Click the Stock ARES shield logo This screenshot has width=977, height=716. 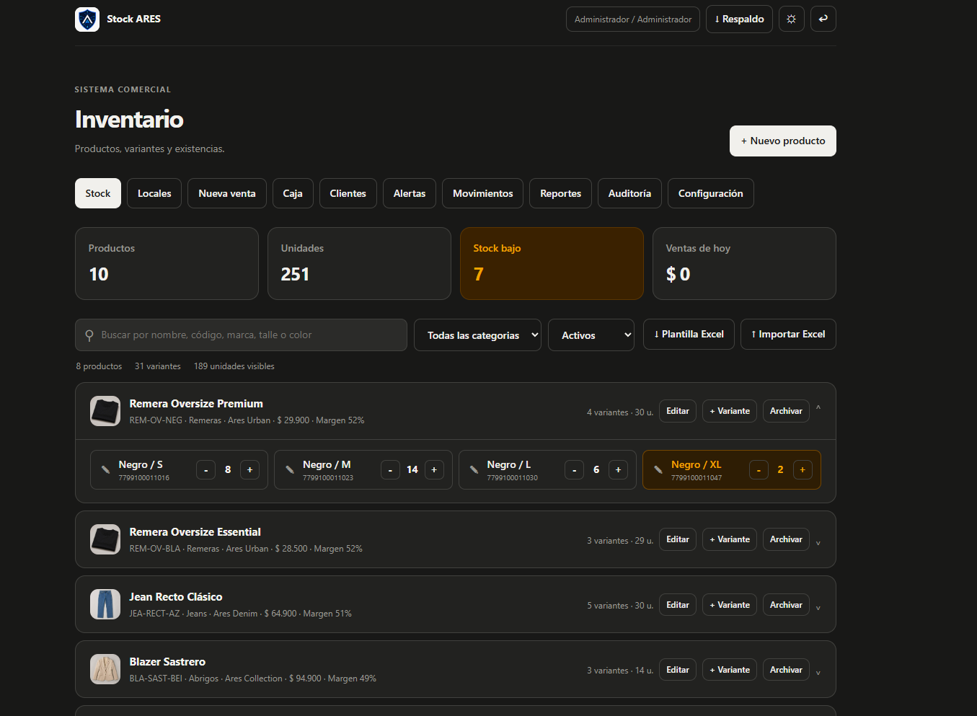point(87,19)
